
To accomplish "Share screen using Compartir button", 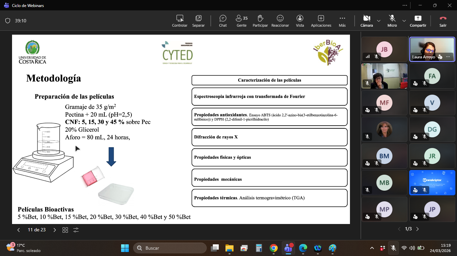I will [x=418, y=21].
